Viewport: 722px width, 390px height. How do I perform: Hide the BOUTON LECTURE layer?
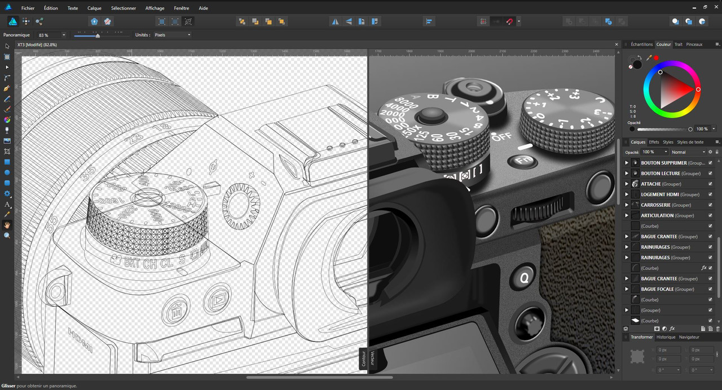pyautogui.click(x=710, y=173)
